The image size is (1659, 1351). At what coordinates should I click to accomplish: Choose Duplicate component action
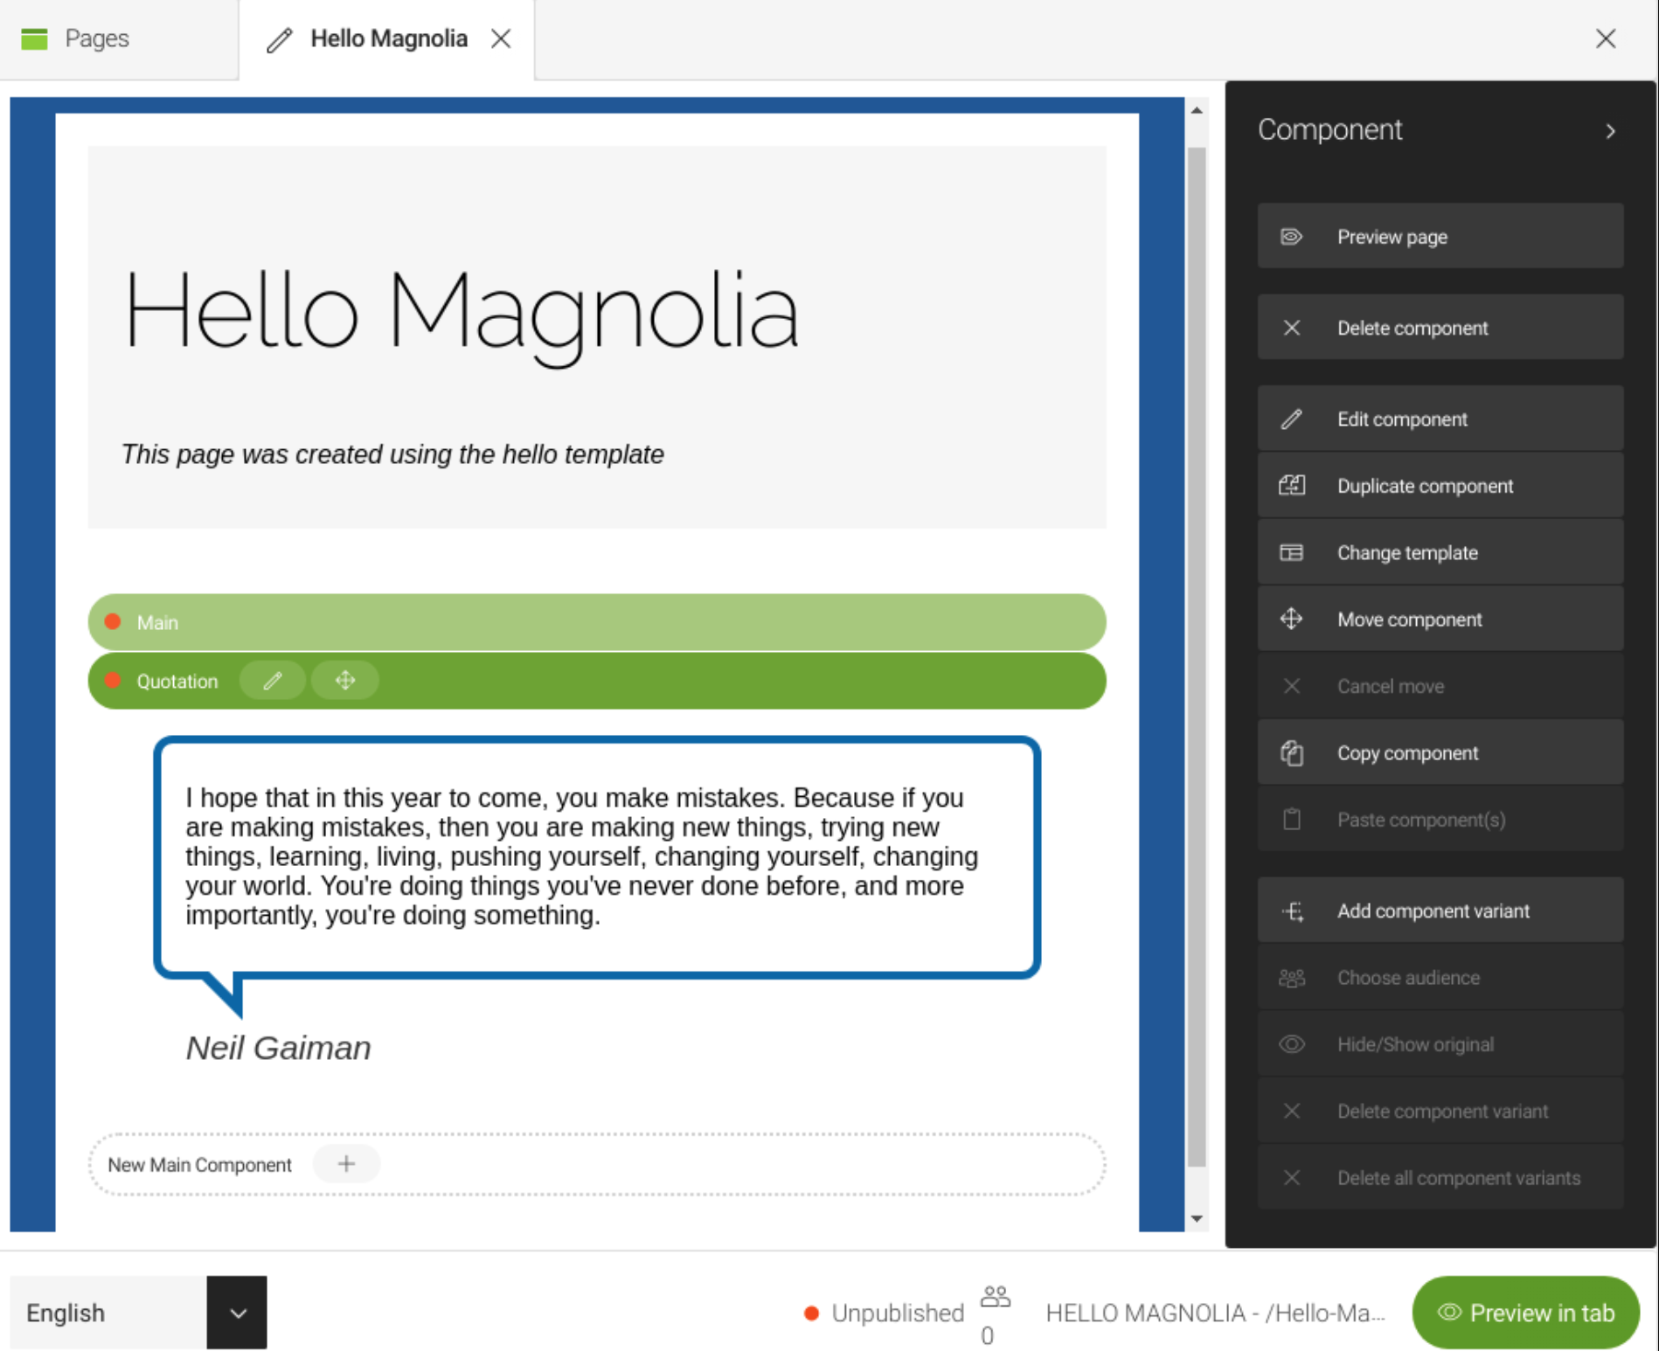click(1440, 486)
